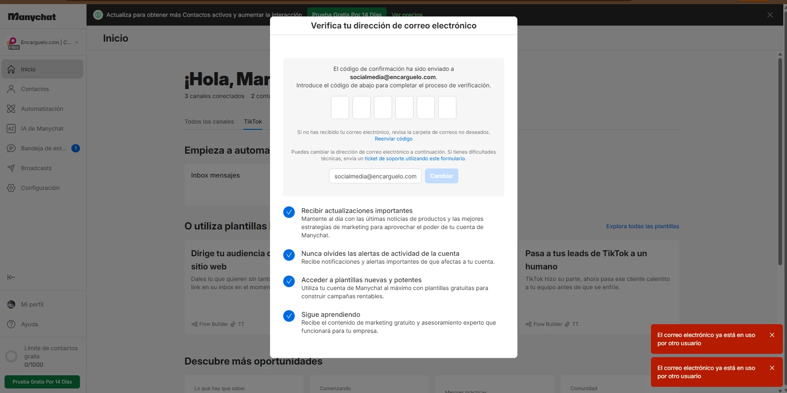Click check icon beside Recibir actualizaciones importantes
Viewport: 787px width, 393px height.
click(289, 212)
